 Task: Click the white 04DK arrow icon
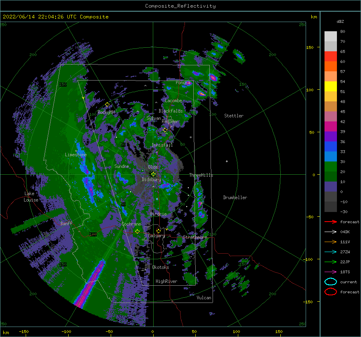tap(331, 232)
